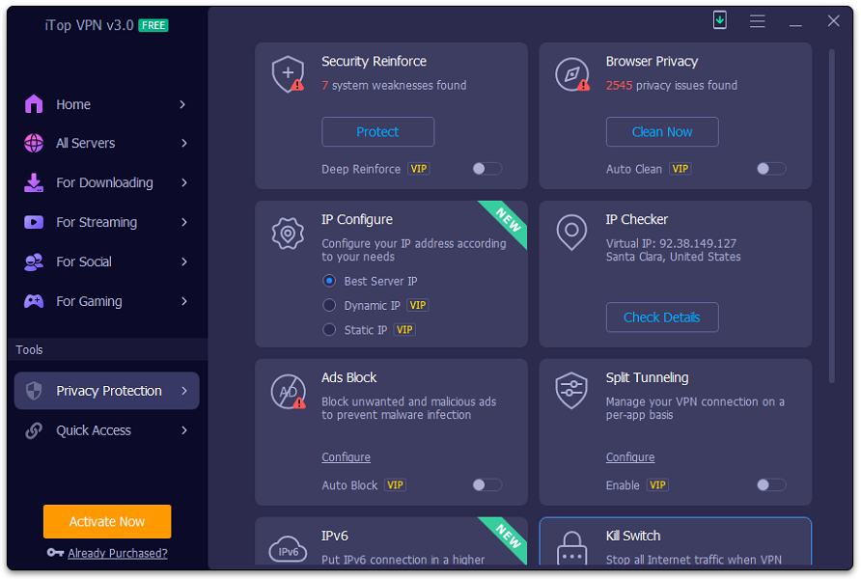Screen dimensions: 861x579
Task: Click the download update icon in title bar
Action: (720, 20)
